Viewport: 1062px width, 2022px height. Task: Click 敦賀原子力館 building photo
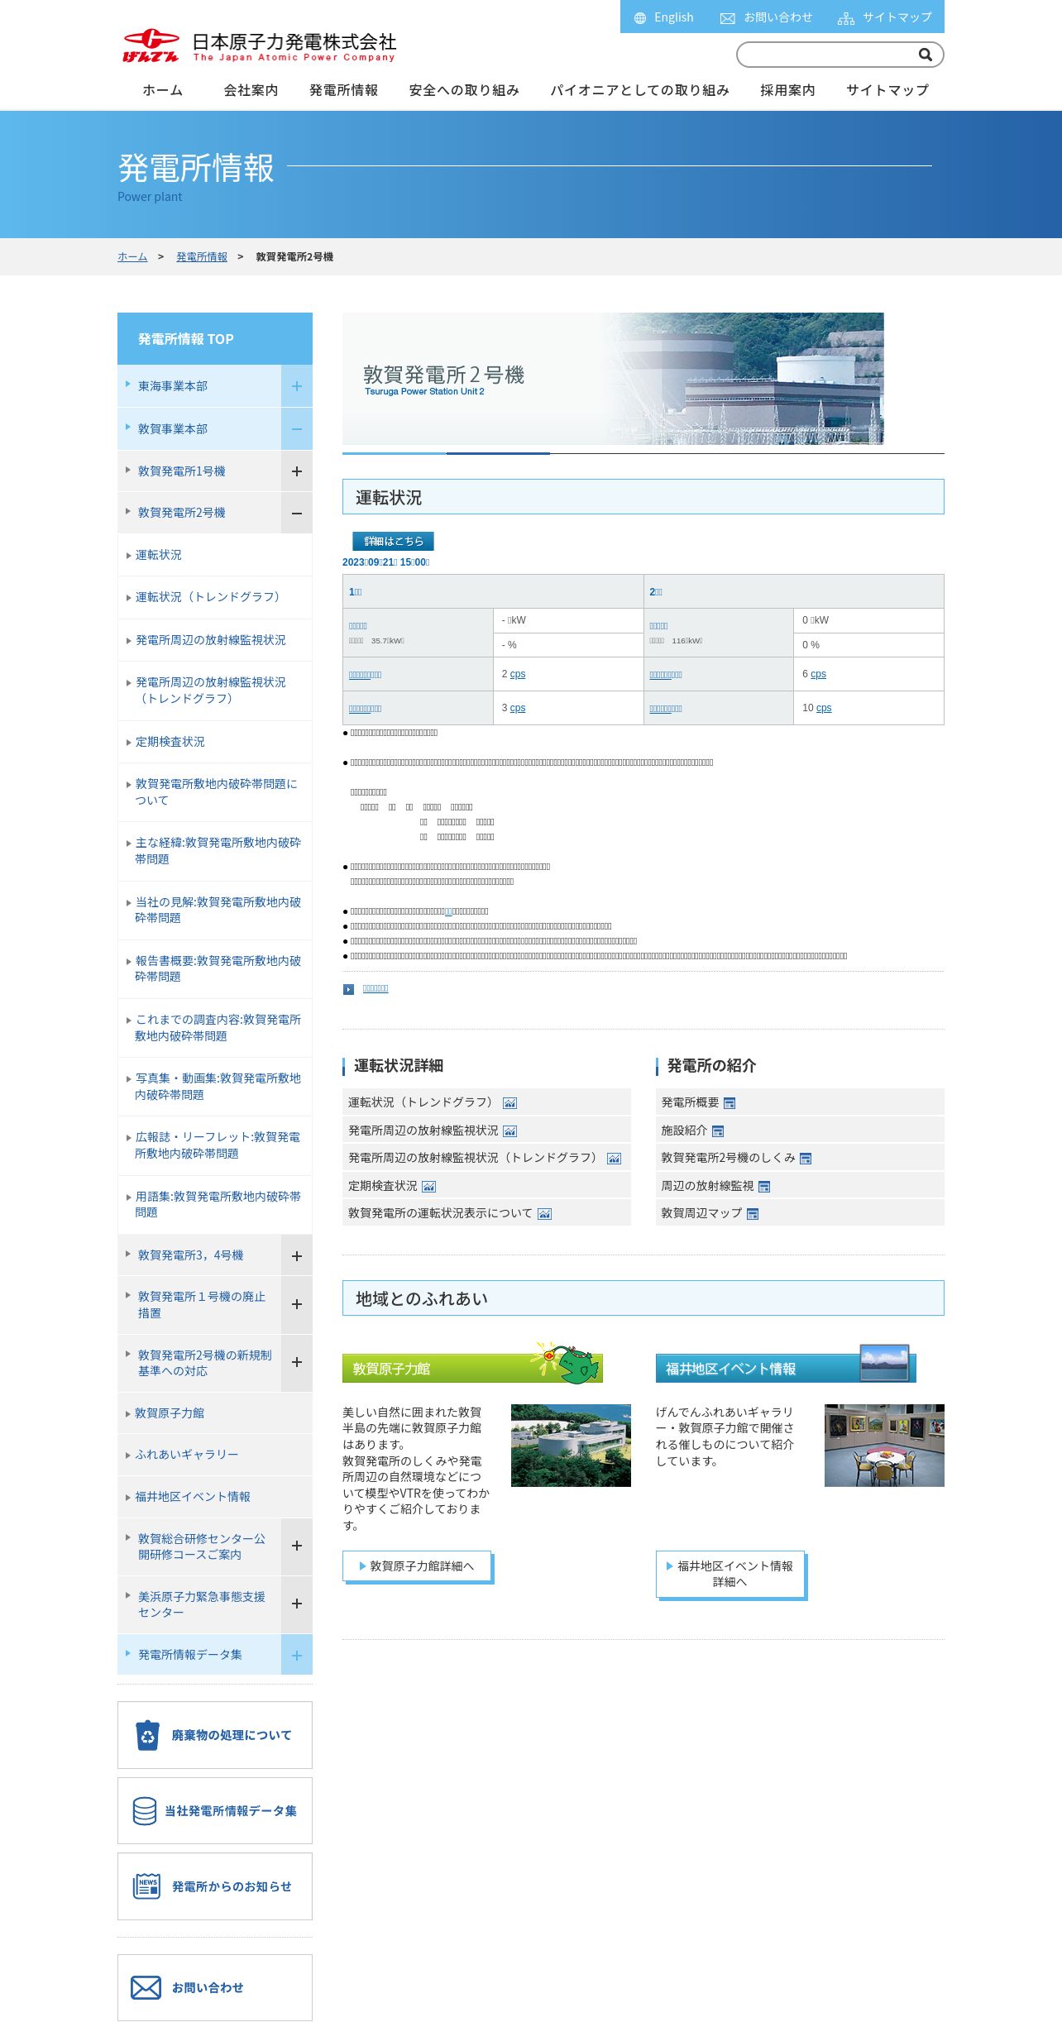571,1445
